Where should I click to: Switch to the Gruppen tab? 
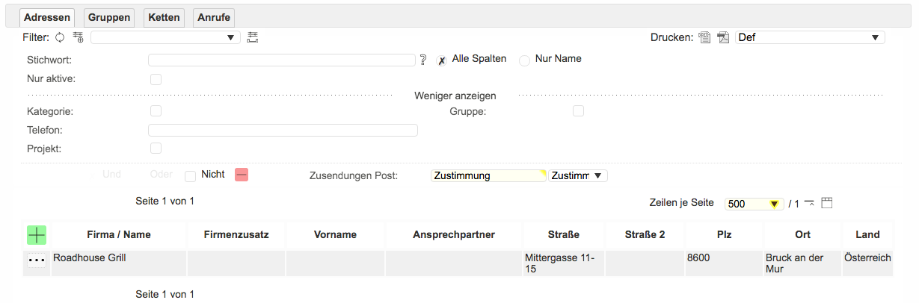[109, 17]
